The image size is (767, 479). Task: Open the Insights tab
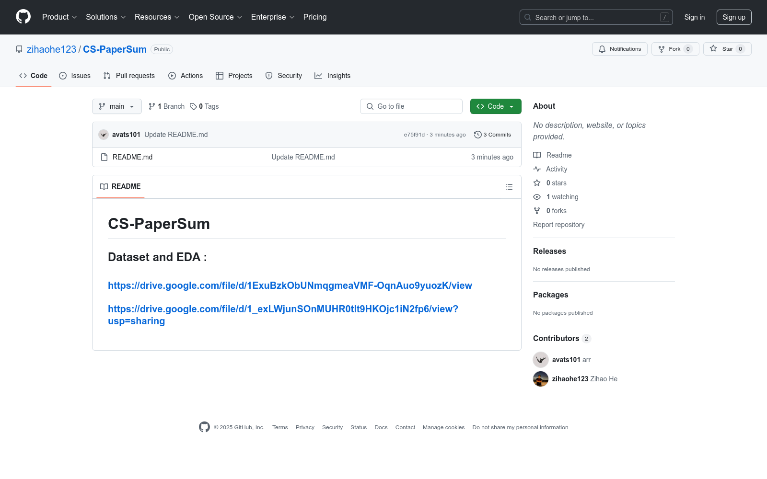pyautogui.click(x=332, y=76)
